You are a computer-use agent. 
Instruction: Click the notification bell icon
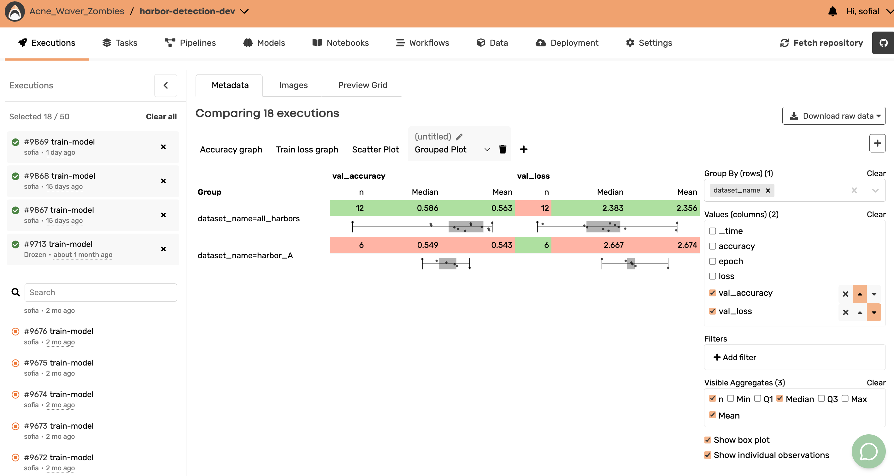click(x=832, y=11)
